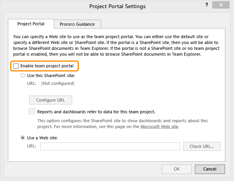Click the URL label beside the Web site field
The image size is (234, 181).
coord(32,146)
